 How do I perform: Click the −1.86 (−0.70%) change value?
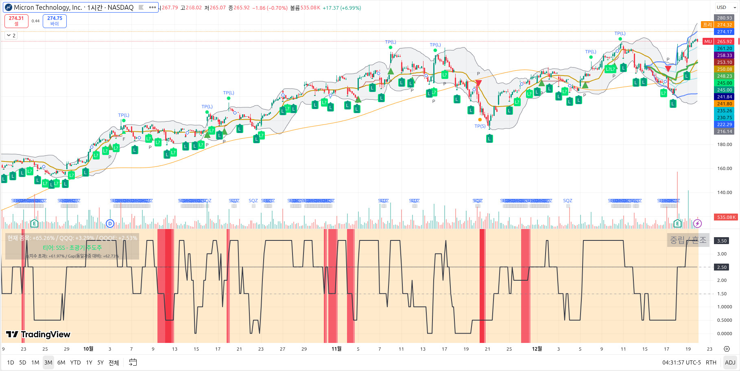[x=270, y=8]
